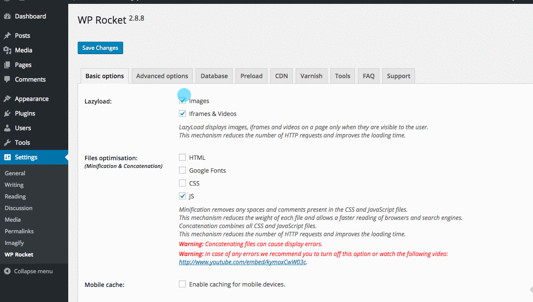The width and height of the screenshot is (533, 302).
Task: Click the Posts pushpin icon
Action: pyautogui.click(x=7, y=36)
